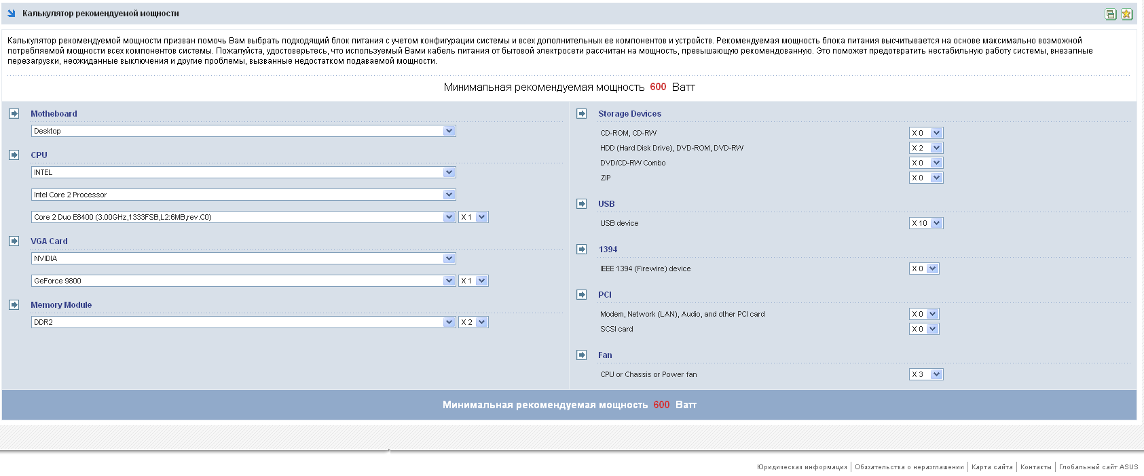The height and width of the screenshot is (476, 1144).
Task: Click the stacked windows icon
Action: pos(1111,14)
